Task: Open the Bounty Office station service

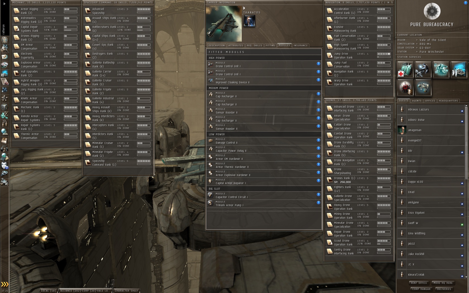Action: pos(405,87)
